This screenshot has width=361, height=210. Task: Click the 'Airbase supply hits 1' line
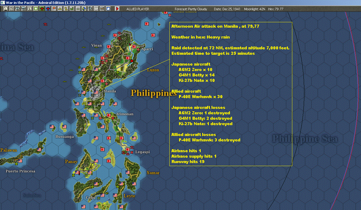pos(194,156)
